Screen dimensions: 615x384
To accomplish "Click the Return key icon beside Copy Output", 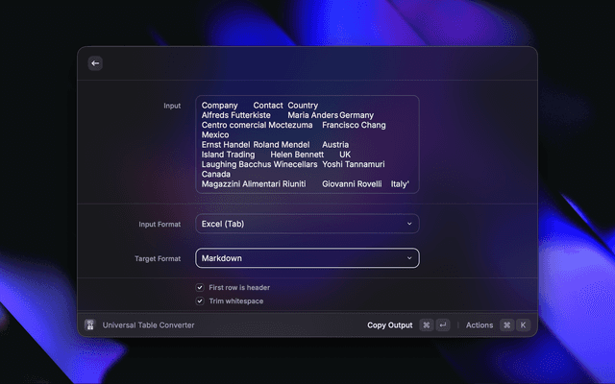I will (443, 325).
